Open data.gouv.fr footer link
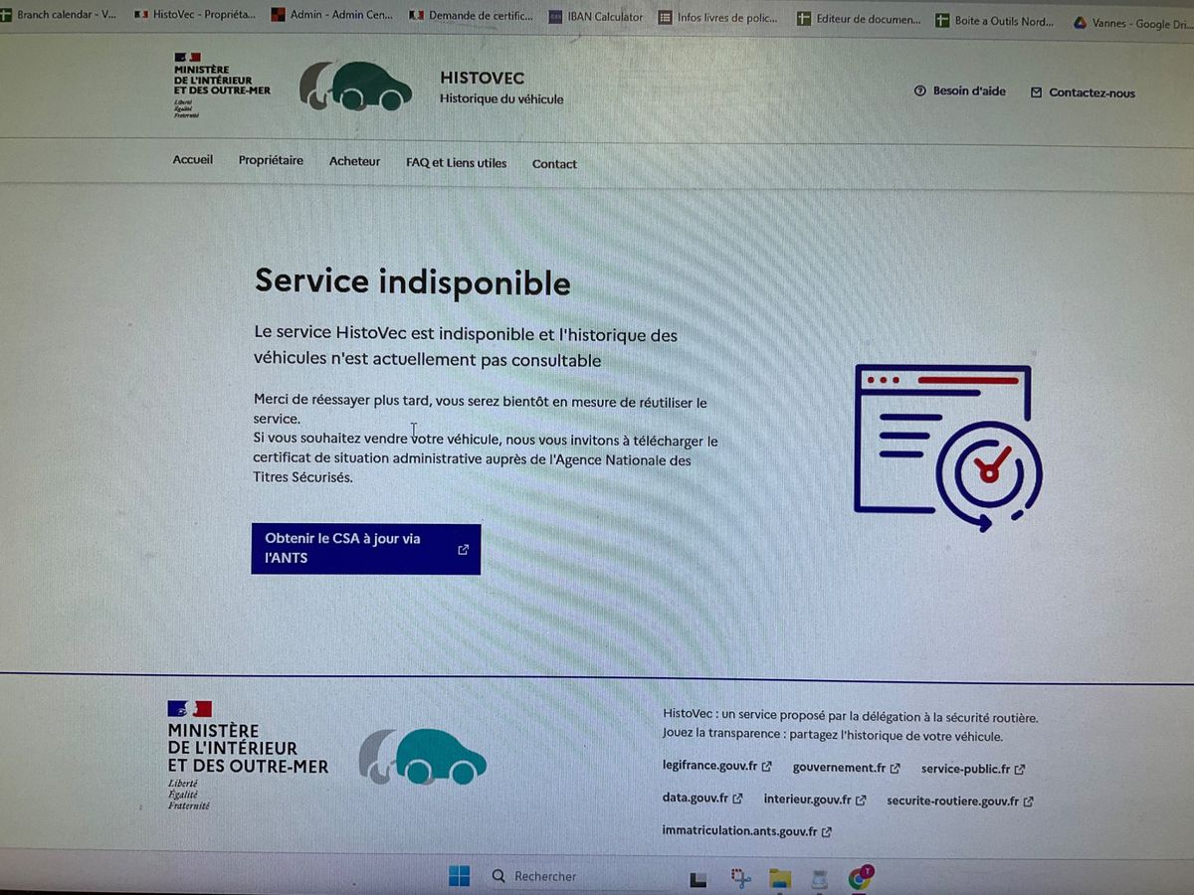 (702, 798)
